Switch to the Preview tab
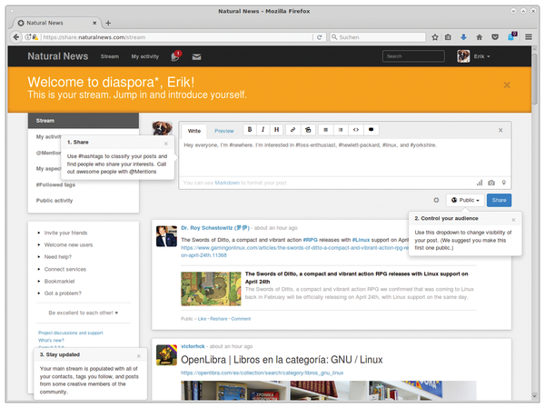Viewport: 545px width, 408px height. (x=224, y=131)
